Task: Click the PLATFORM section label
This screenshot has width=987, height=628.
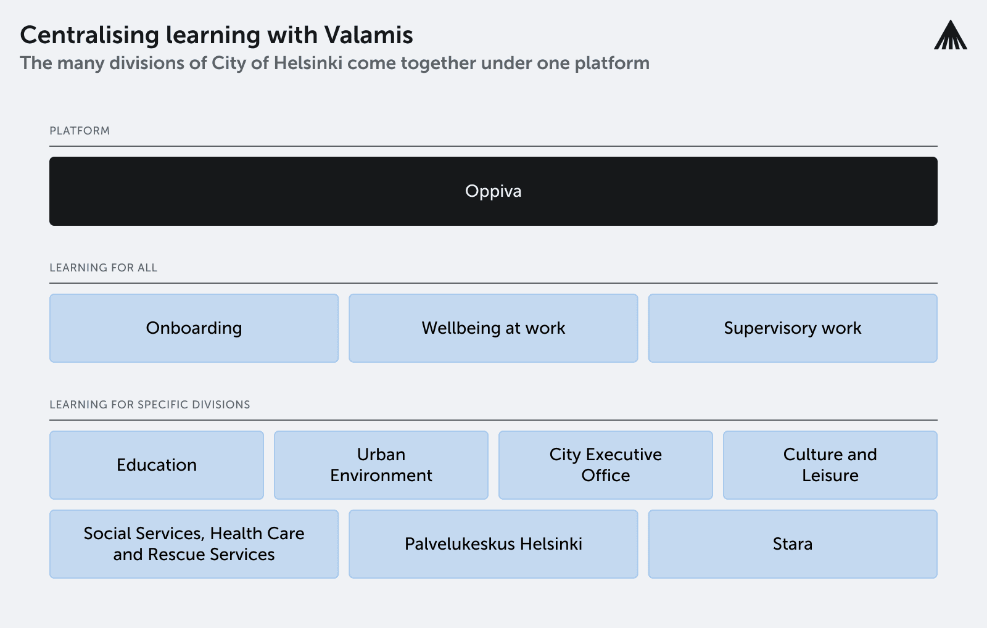Action: point(80,131)
